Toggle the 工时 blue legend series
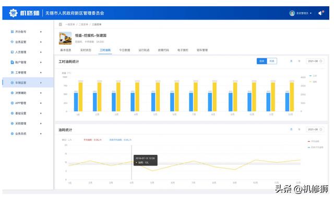This screenshot has width=334, height=199. click(313, 76)
